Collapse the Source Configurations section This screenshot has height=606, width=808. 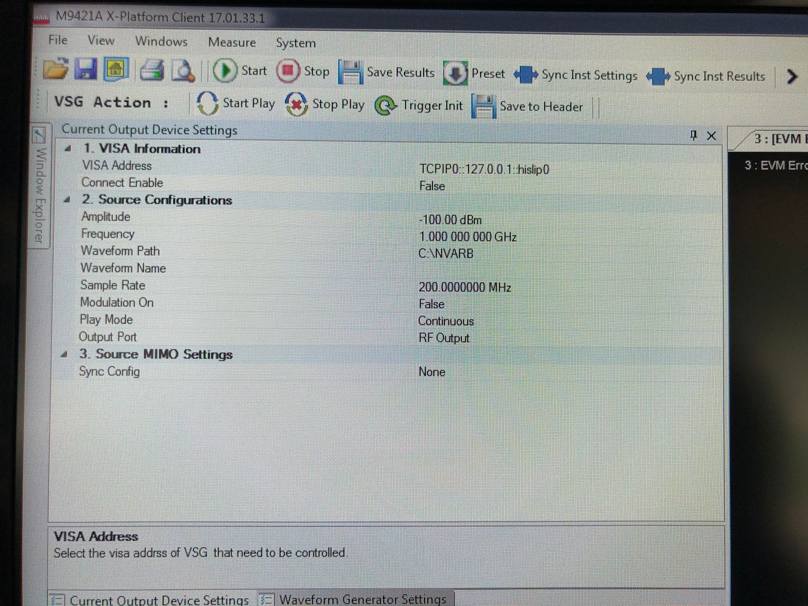click(x=67, y=200)
